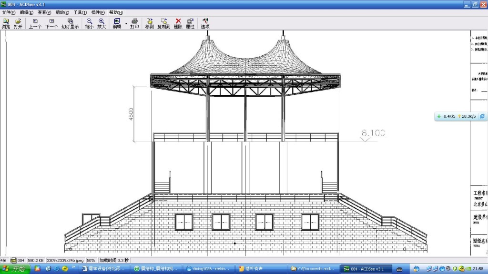Delete image with red X 删除 icon
Screen dimensions: 488x274
click(178, 23)
